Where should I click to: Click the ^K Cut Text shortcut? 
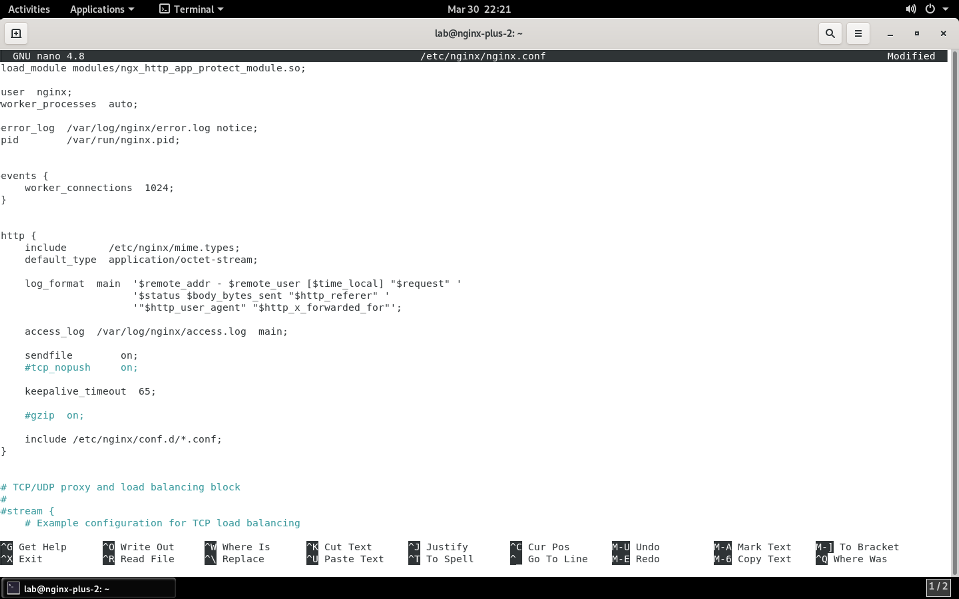(339, 547)
